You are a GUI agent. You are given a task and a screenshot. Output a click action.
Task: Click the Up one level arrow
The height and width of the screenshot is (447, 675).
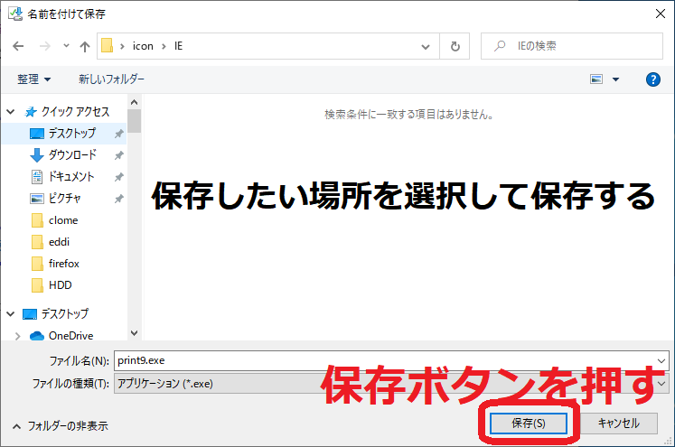(x=85, y=46)
